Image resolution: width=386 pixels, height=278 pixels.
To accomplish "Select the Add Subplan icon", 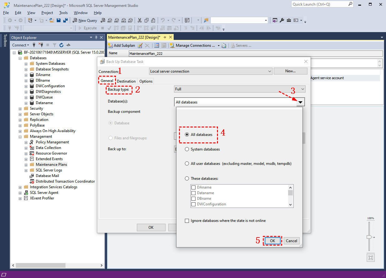I will pos(110,45).
